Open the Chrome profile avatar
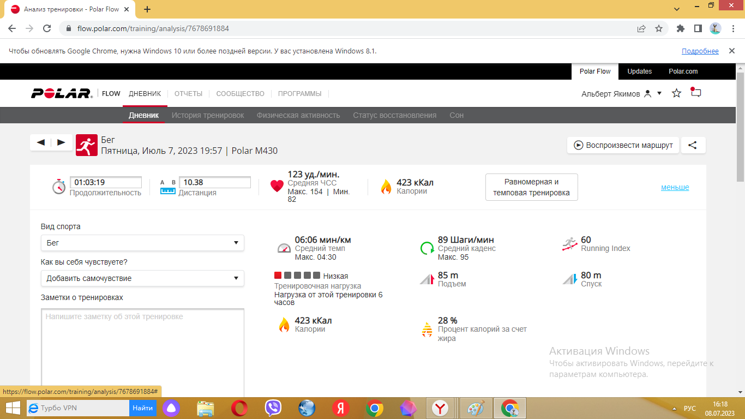 pos(716,28)
